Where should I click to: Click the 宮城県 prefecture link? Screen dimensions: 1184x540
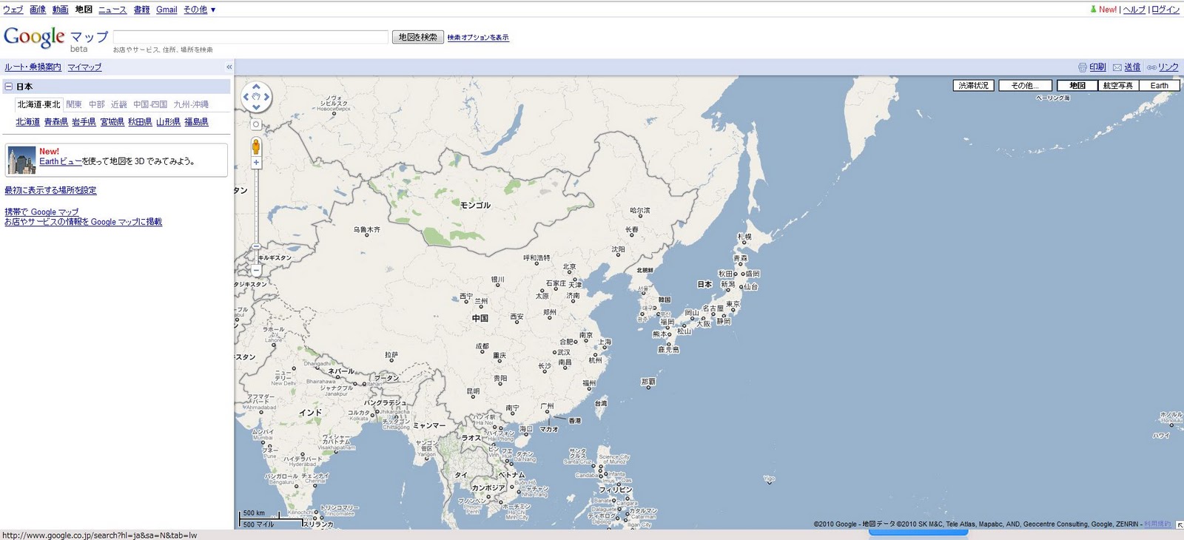coord(112,122)
